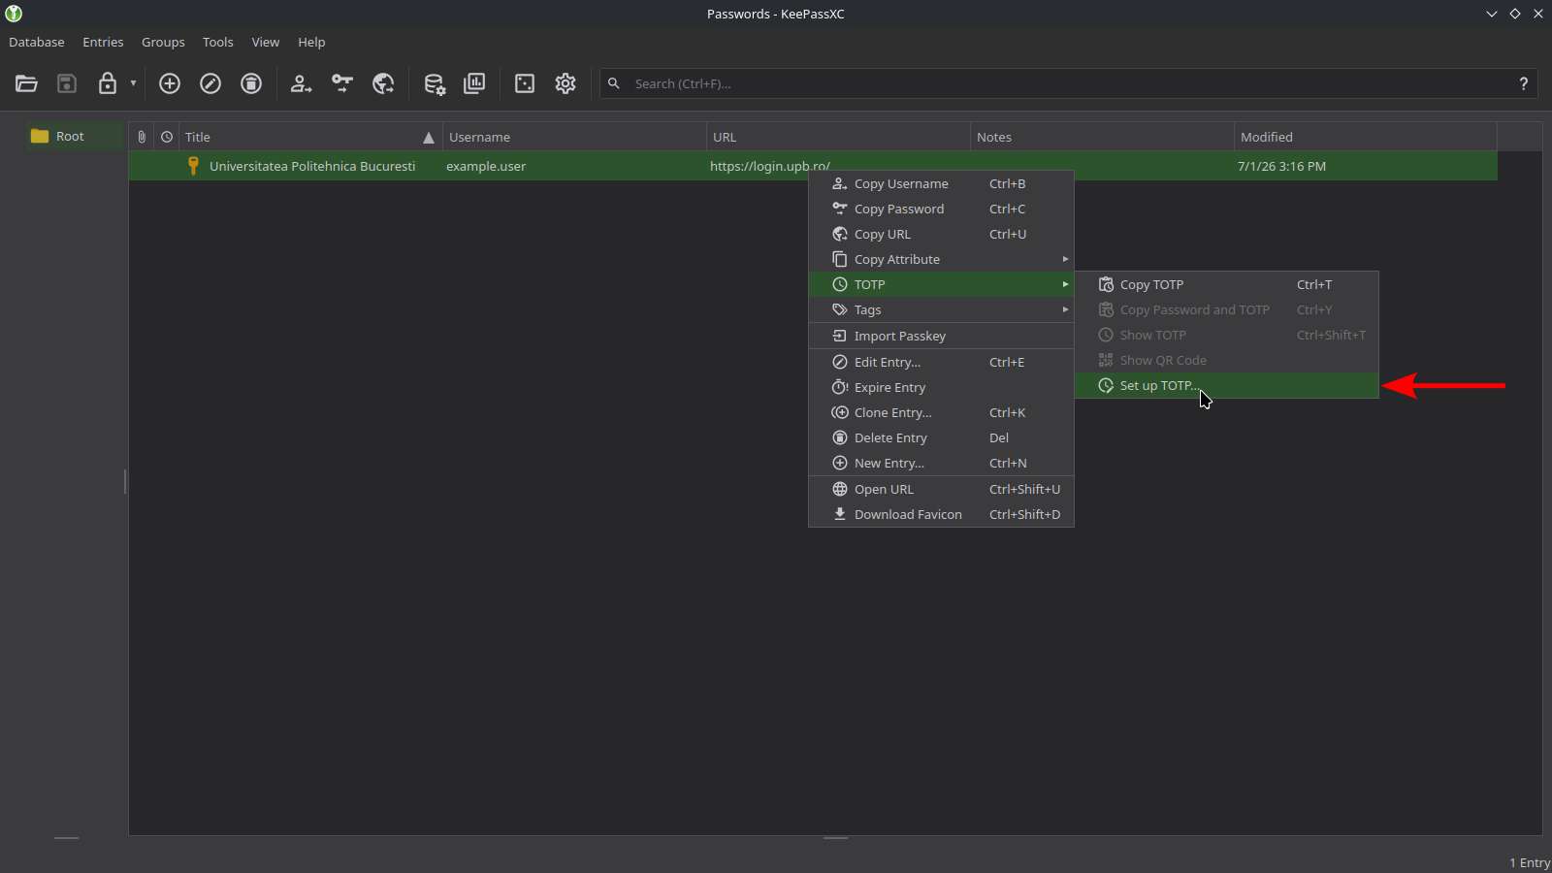The image size is (1552, 873).
Task: Choose Copy URL from context menu
Action: tap(941, 234)
